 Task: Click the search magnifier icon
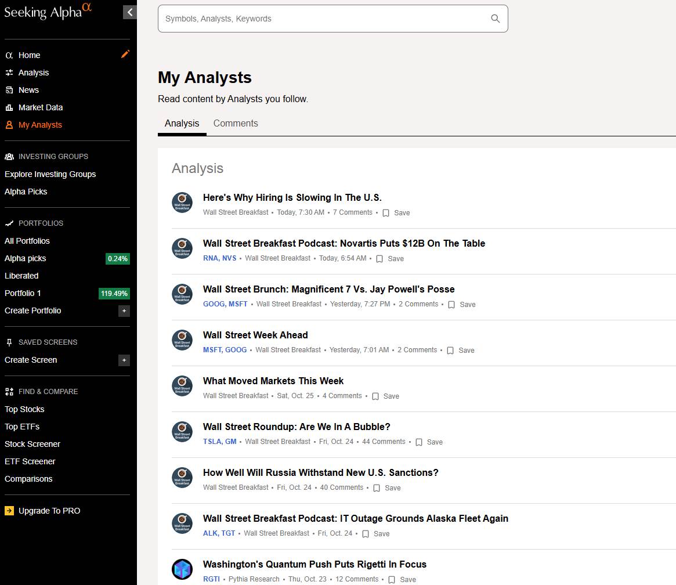point(495,19)
